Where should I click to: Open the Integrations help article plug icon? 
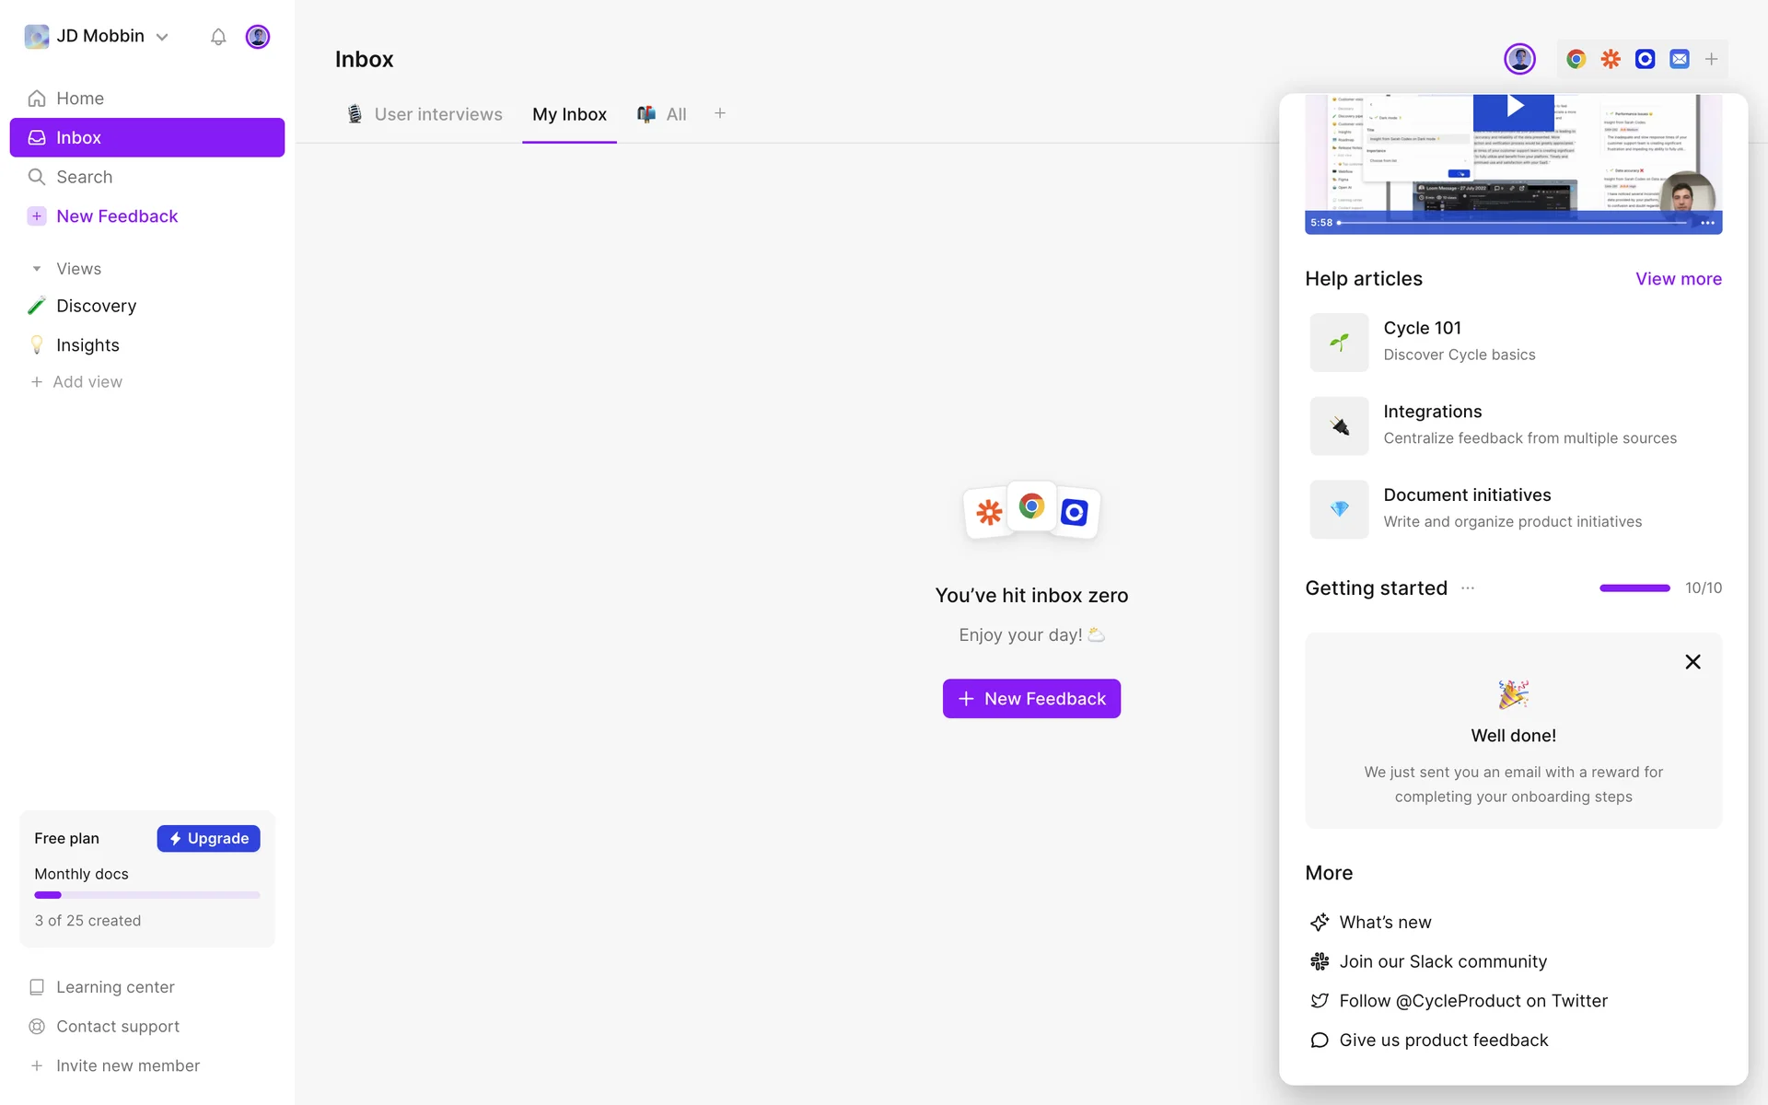[1339, 425]
